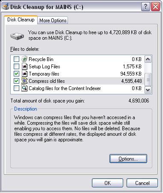163x193 pixels.
Task: Tick the Catalog files checkbox
Action: [x=16, y=88]
